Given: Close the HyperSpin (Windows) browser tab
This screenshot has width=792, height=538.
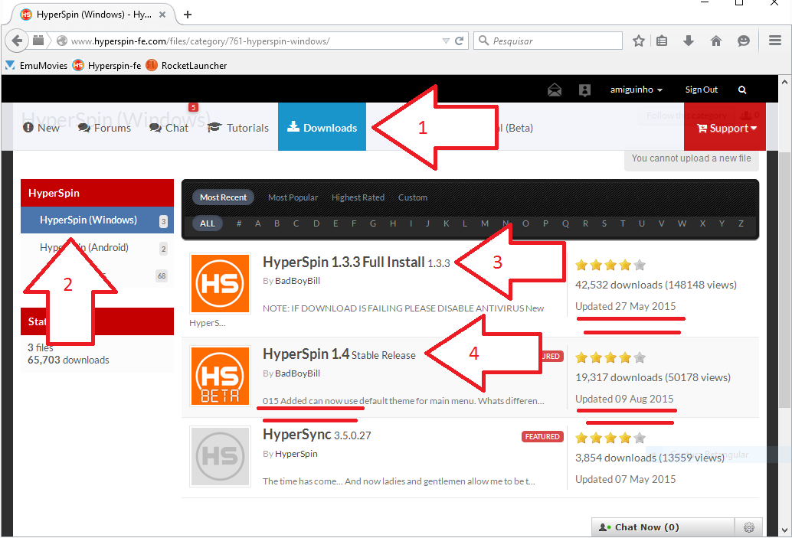Looking at the screenshot, I should (162, 15).
